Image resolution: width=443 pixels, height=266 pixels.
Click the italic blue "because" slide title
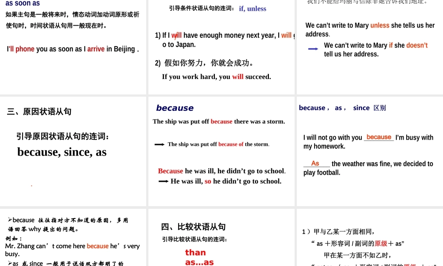[175, 108]
